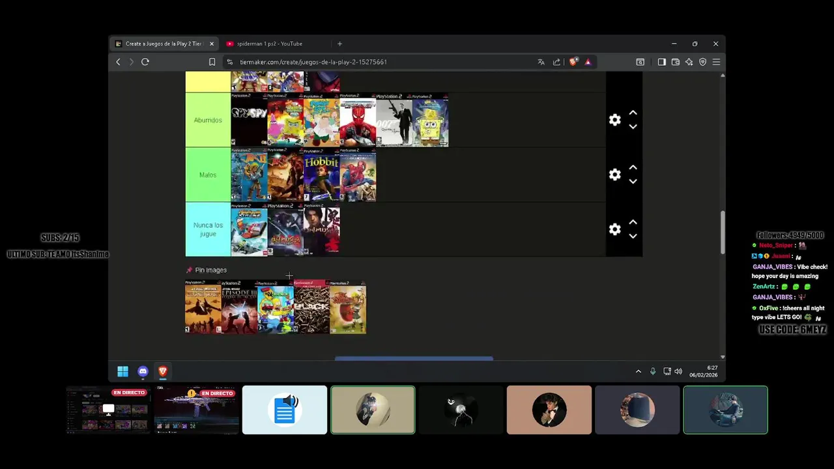Select Black game cover in Pin Images
The width and height of the screenshot is (834, 469).
click(311, 307)
